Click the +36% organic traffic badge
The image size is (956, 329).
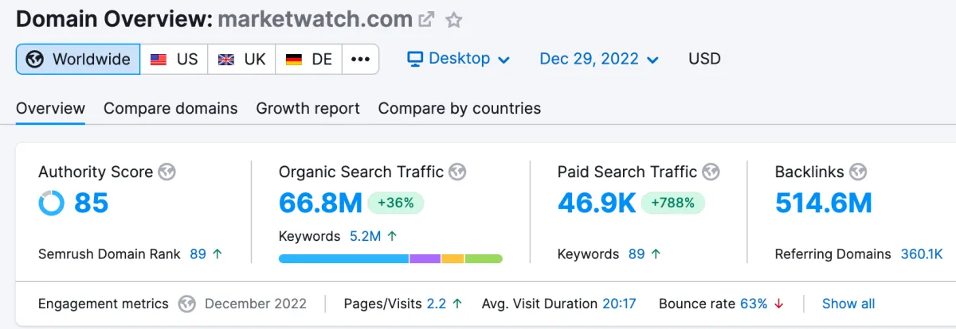tap(396, 203)
